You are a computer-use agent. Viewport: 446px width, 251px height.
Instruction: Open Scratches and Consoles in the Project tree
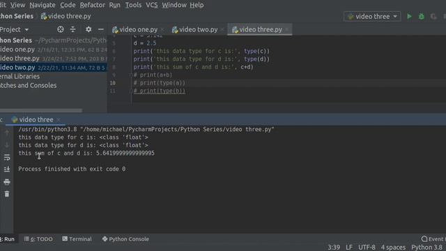(28, 86)
